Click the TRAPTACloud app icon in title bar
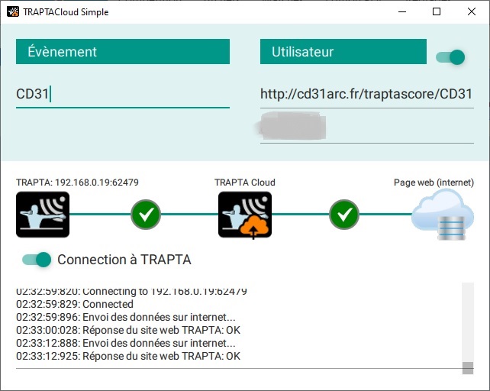Viewport: 490px width, 391px height. [x=12, y=11]
